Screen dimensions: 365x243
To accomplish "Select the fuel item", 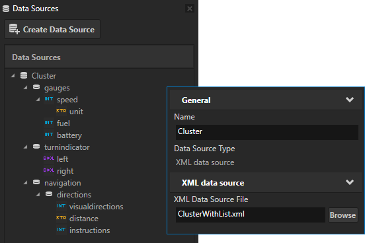I will click(x=63, y=123).
